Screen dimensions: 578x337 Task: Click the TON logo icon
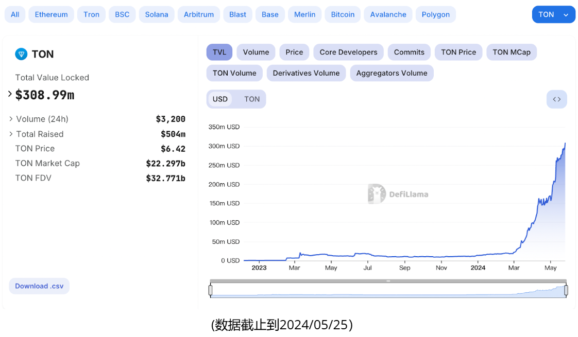click(21, 54)
